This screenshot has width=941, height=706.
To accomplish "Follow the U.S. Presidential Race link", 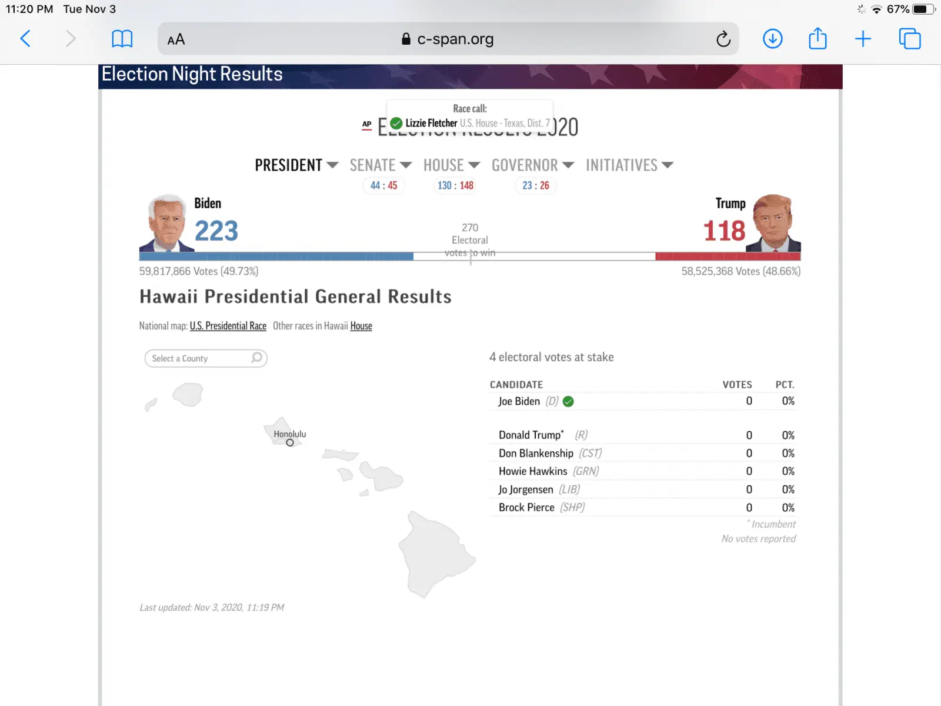I will coord(228,326).
